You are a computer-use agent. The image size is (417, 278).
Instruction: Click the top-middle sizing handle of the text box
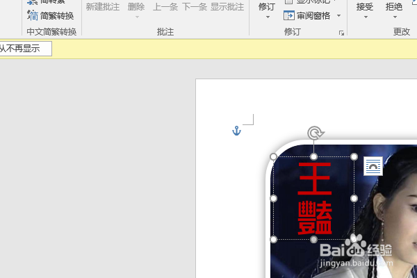[314, 156]
